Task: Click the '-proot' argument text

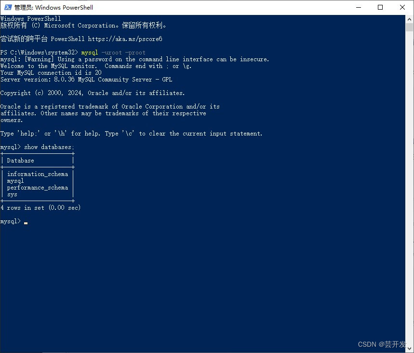Action: pos(135,52)
